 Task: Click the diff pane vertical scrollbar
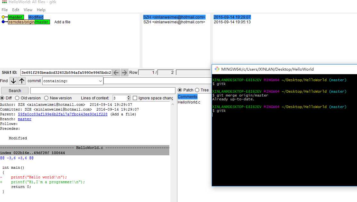click(x=173, y=151)
